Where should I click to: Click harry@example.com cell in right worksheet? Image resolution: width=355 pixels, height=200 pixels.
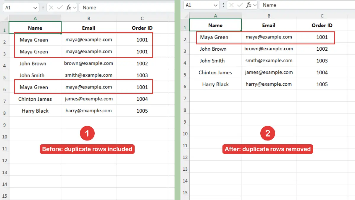pyautogui.click(x=269, y=84)
